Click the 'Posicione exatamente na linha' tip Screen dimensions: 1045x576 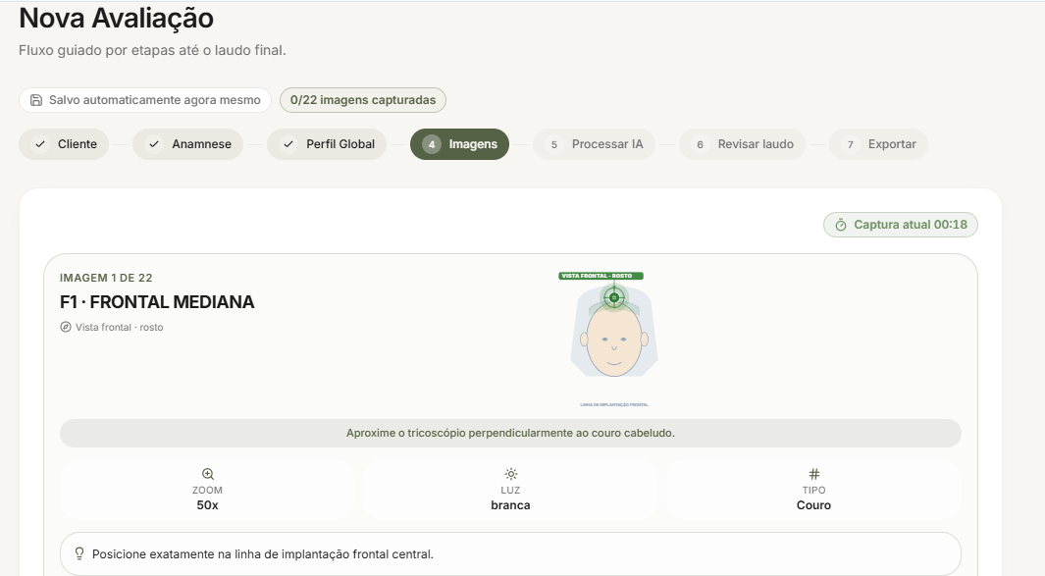pyautogui.click(x=510, y=554)
